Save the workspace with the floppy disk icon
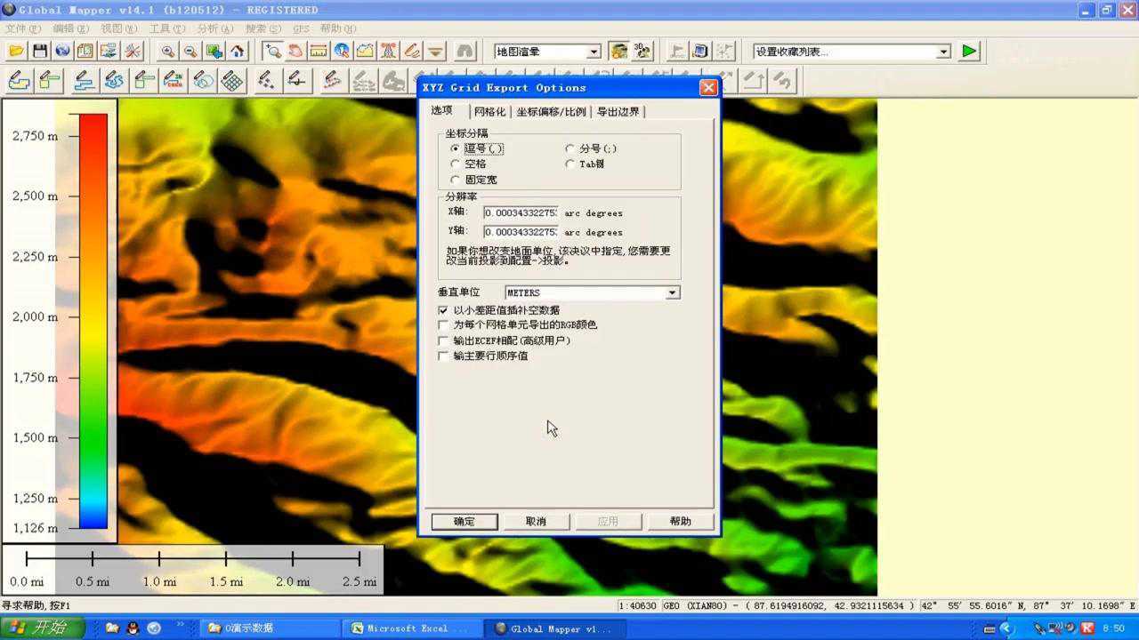The image size is (1139, 640). point(39,51)
